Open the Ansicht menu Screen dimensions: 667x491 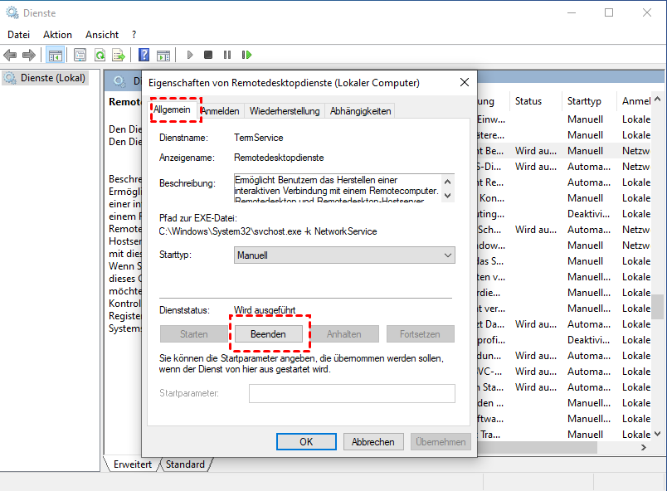coord(102,35)
